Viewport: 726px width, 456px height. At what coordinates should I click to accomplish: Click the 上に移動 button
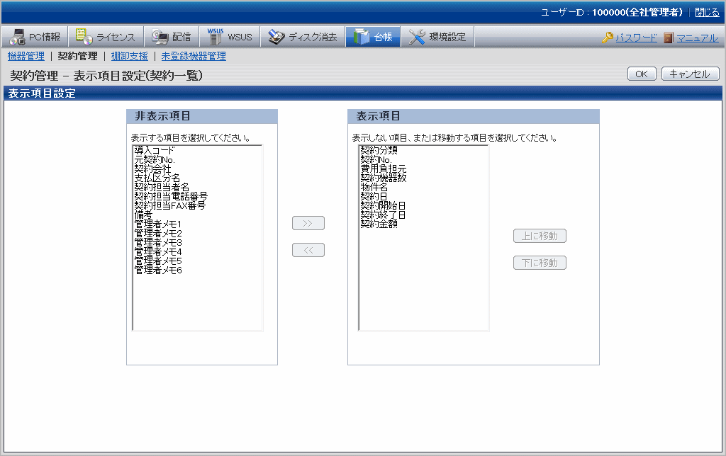pos(540,236)
